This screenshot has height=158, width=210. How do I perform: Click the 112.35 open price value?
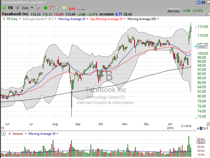pyautogui.click(x=36, y=14)
